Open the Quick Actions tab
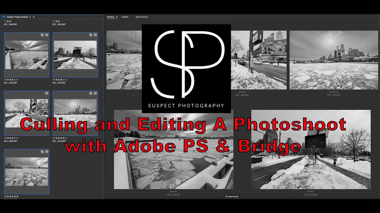The width and height of the screenshot is (380, 213). [x=142, y=17]
